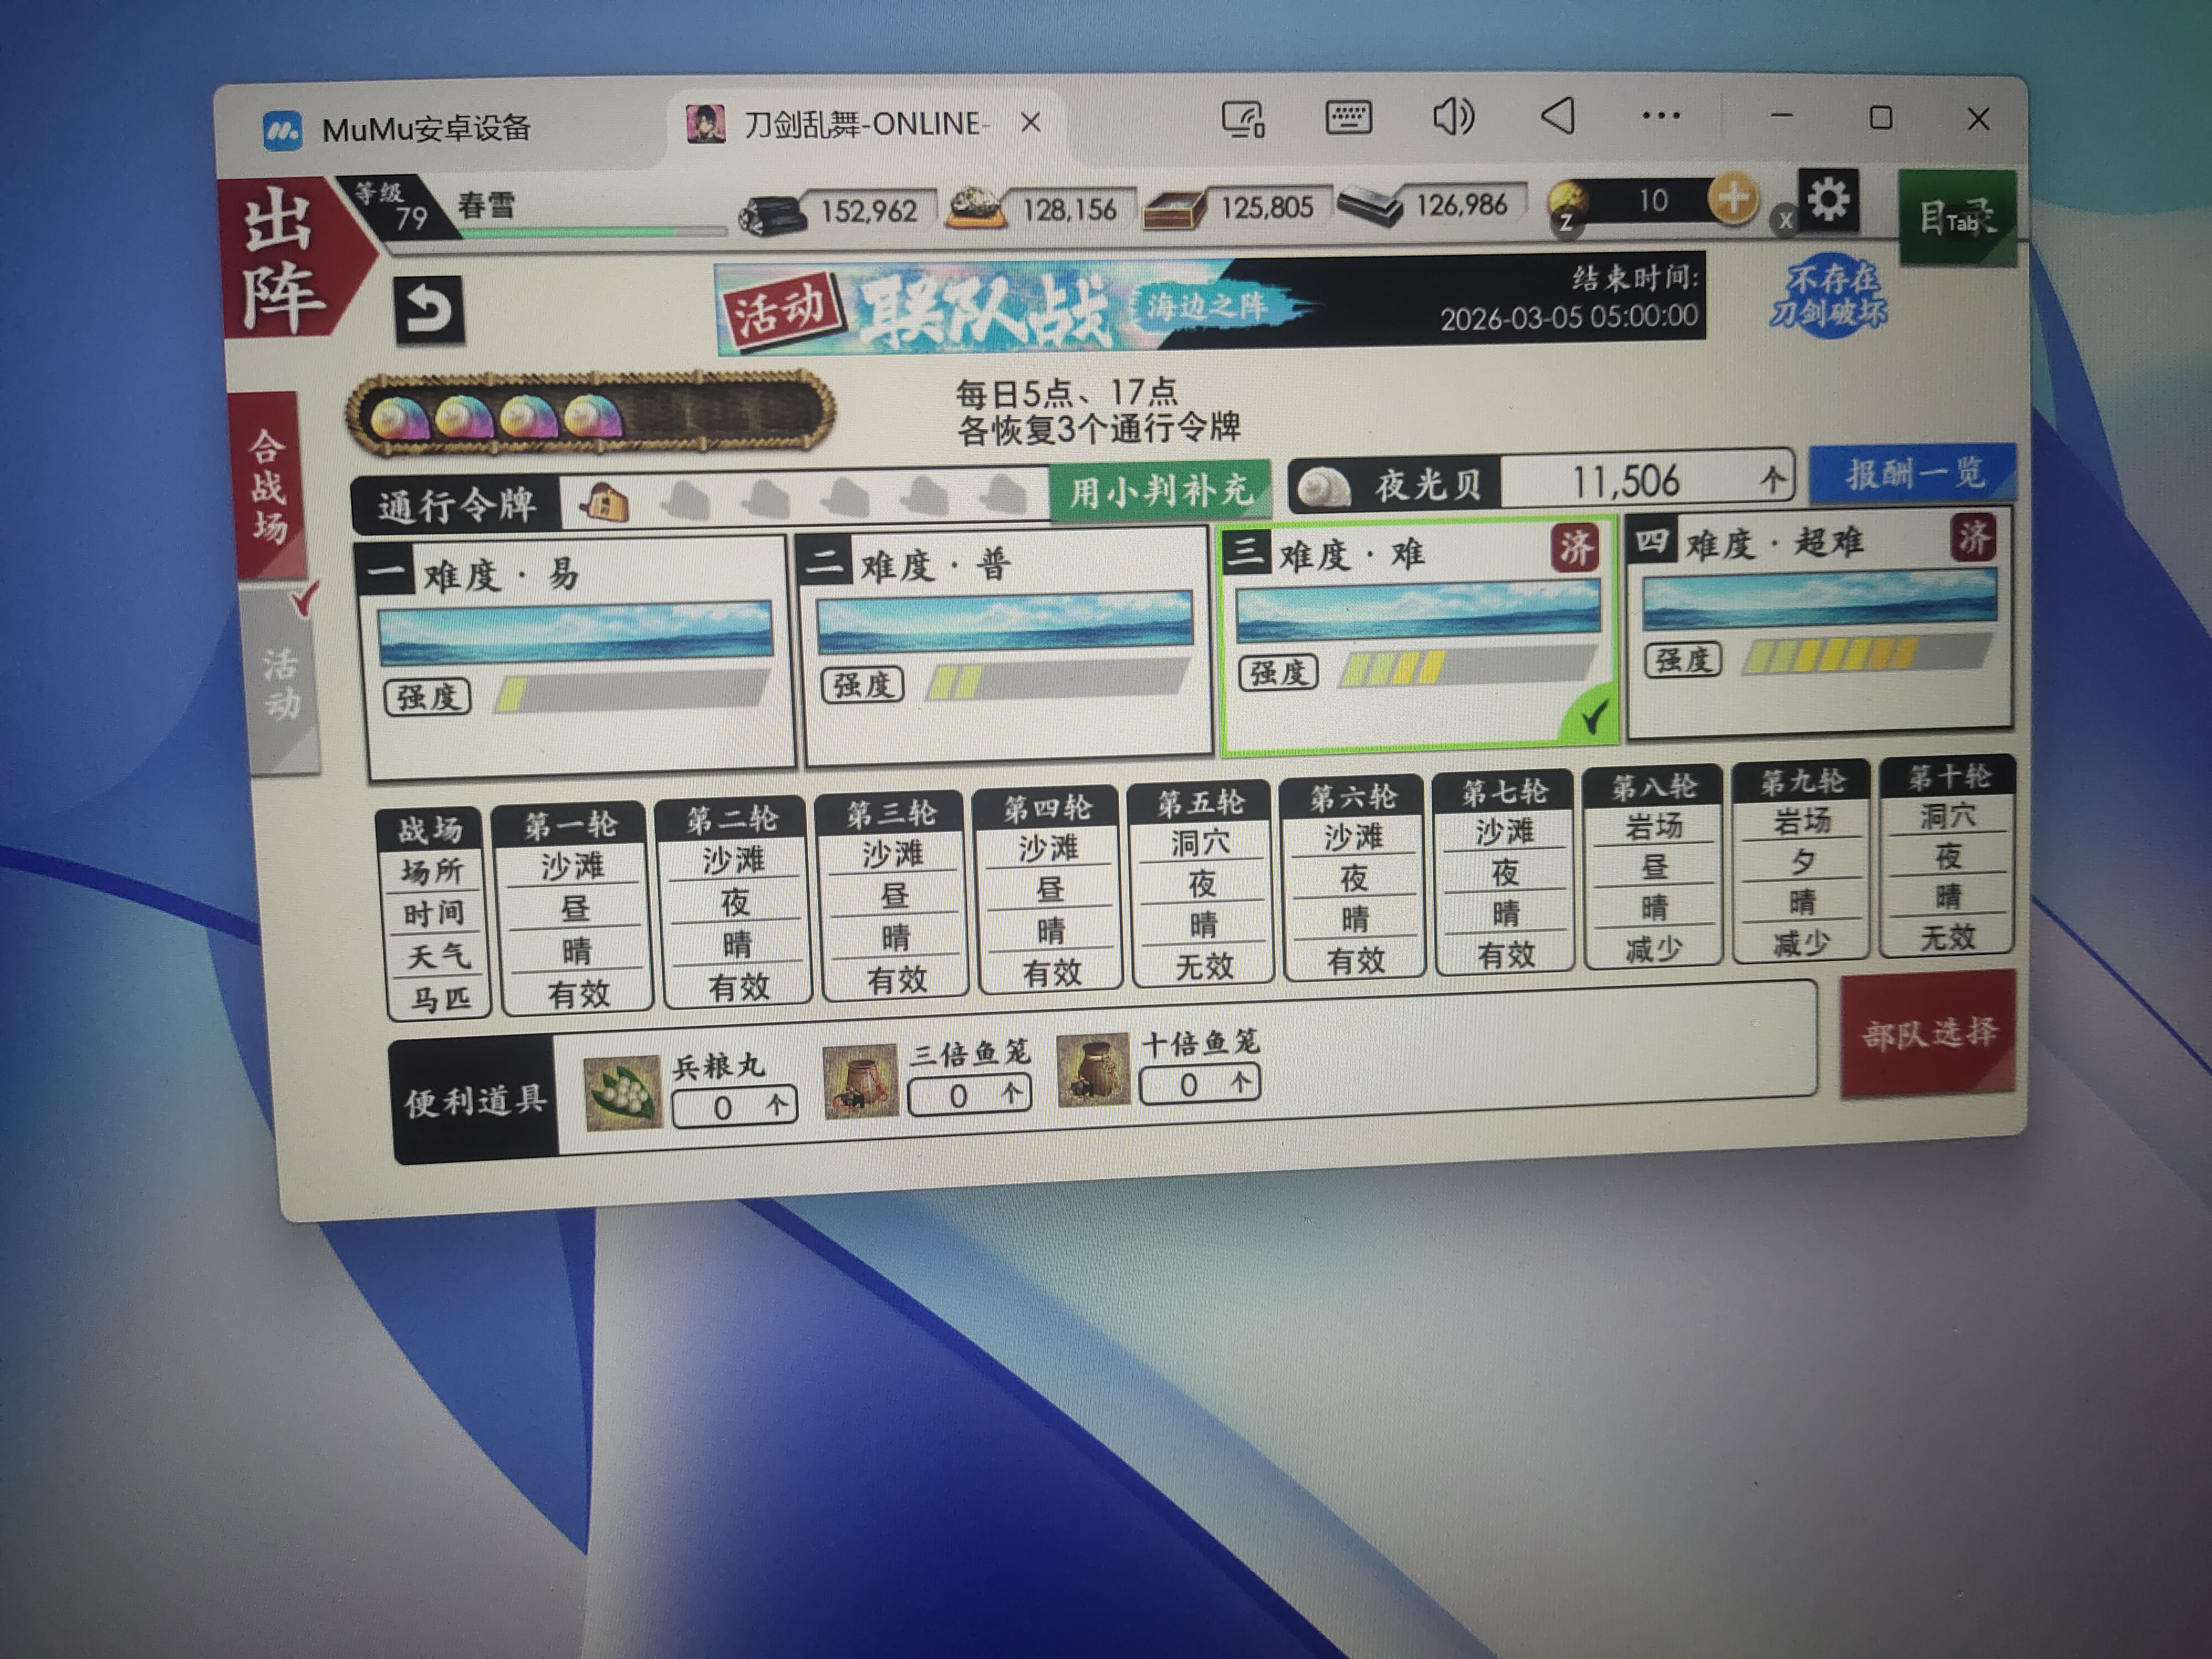This screenshot has height=1659, width=2212.
Task: Close the 刀剑乱舞-ONLINE tab
Action: 1030,122
